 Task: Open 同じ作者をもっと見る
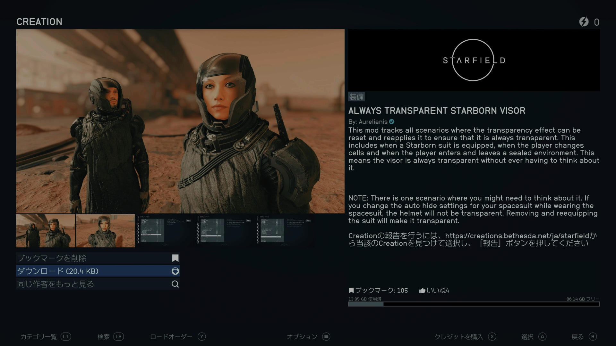[x=98, y=284]
